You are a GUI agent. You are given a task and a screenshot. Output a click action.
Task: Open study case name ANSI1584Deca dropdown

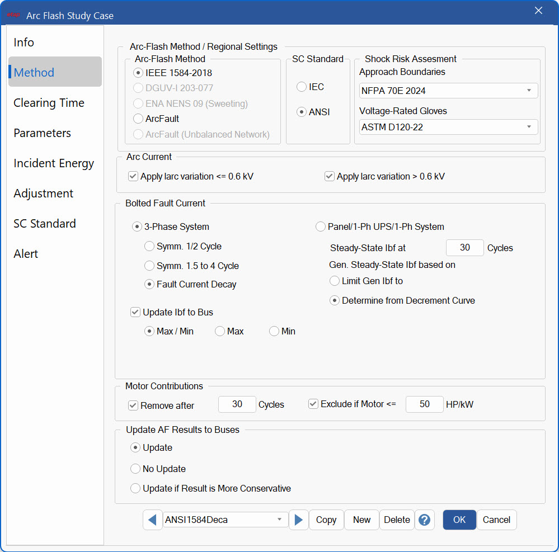point(225,520)
